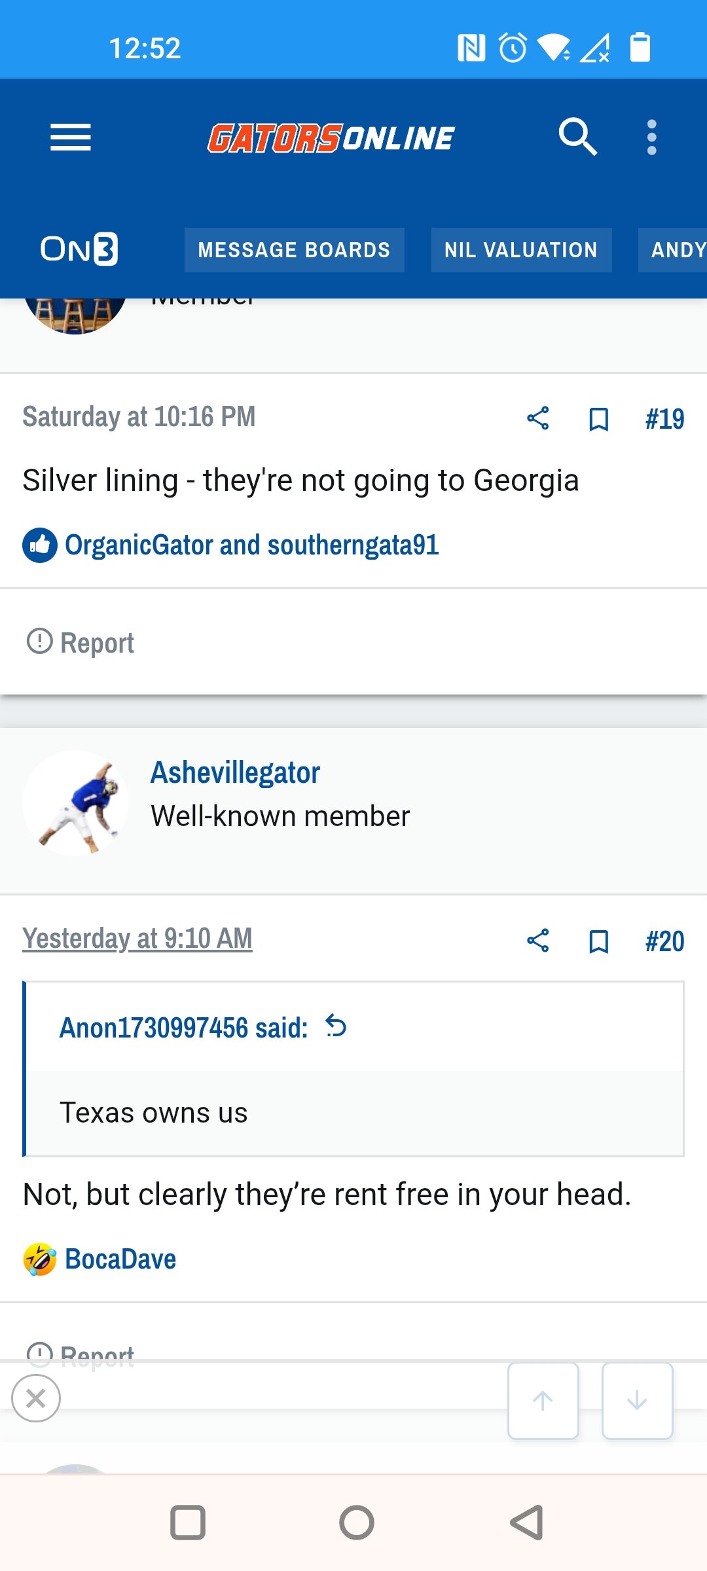This screenshot has width=707, height=1571.
Task: Bookmark post #19
Action: tap(598, 419)
